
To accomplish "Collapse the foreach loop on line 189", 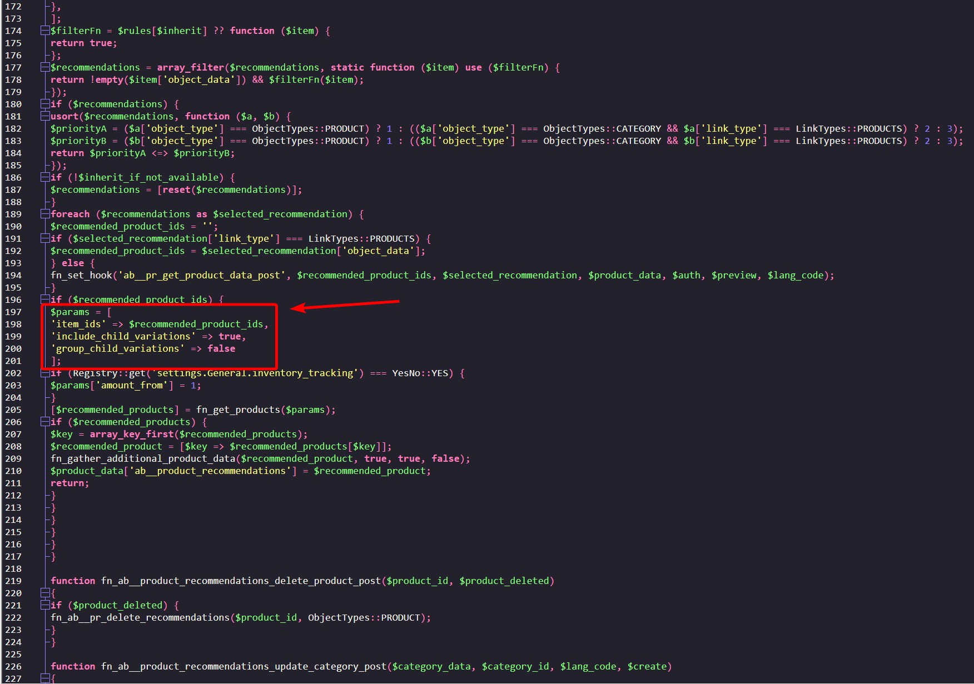I will (x=44, y=214).
